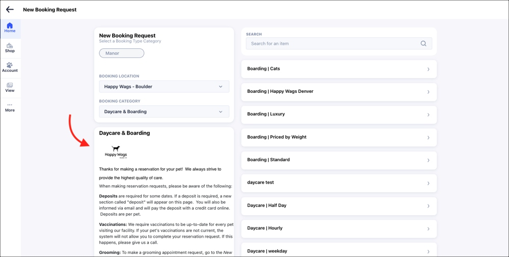Click chevron on Daycare | Half Day row
Viewport: 509px width, 257px height.
tap(428, 206)
